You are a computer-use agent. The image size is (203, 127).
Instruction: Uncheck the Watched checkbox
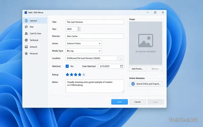point(67,66)
